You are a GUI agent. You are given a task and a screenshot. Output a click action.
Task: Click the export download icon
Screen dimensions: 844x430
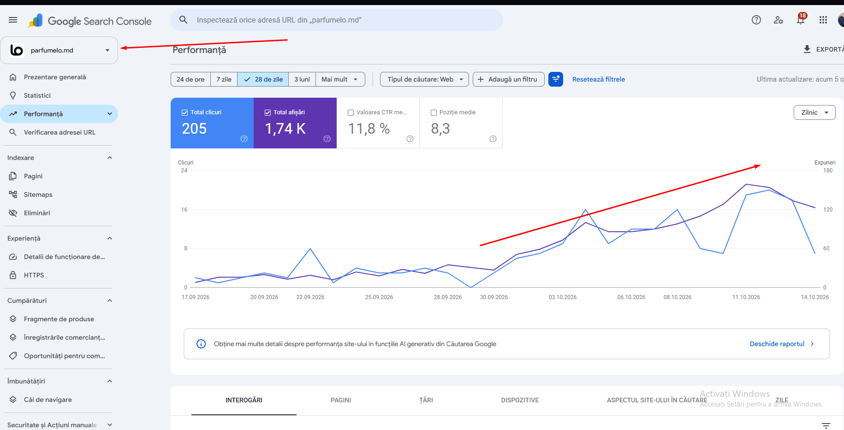click(x=807, y=49)
